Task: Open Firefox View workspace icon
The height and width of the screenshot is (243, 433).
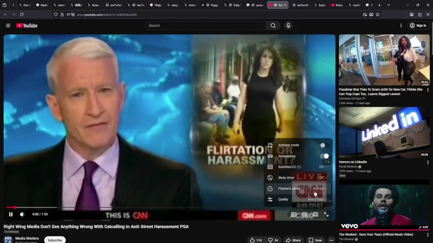Action: [4, 5]
